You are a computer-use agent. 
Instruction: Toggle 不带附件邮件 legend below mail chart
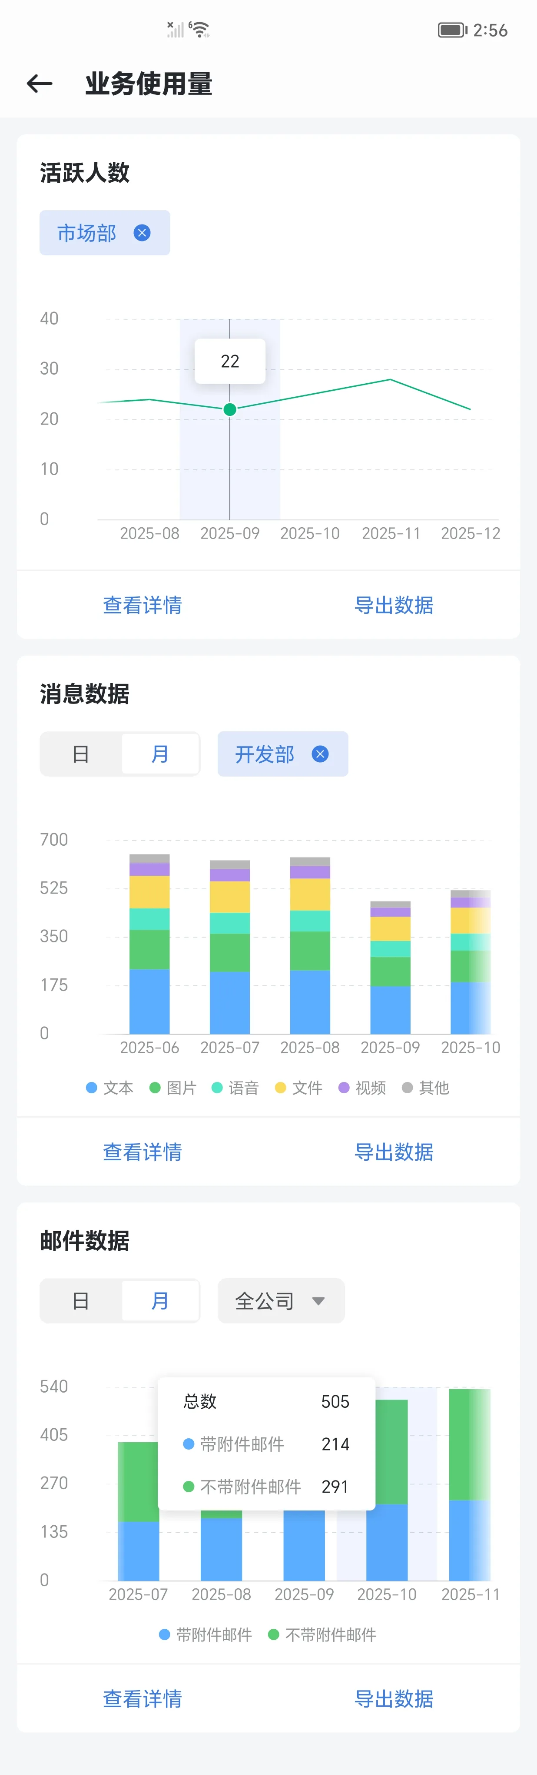click(322, 1635)
